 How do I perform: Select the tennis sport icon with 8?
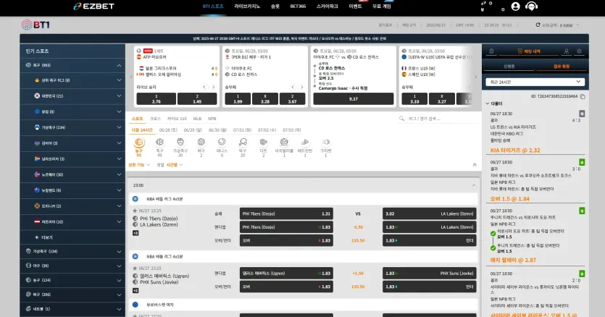222,143
